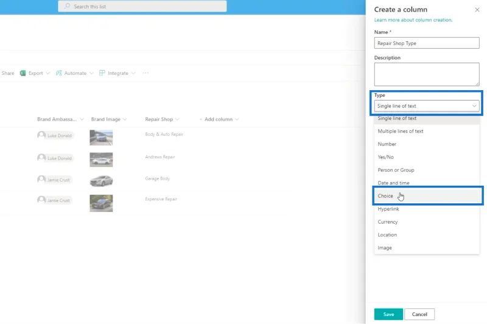Select the Currency column type
Viewport: 487px width, 324px height.
427,222
